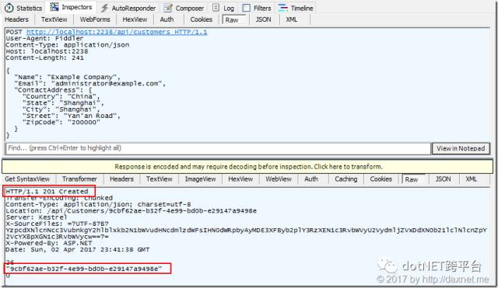The height and width of the screenshot is (288, 498).
Task: Click the Find search field
Action: point(218,148)
